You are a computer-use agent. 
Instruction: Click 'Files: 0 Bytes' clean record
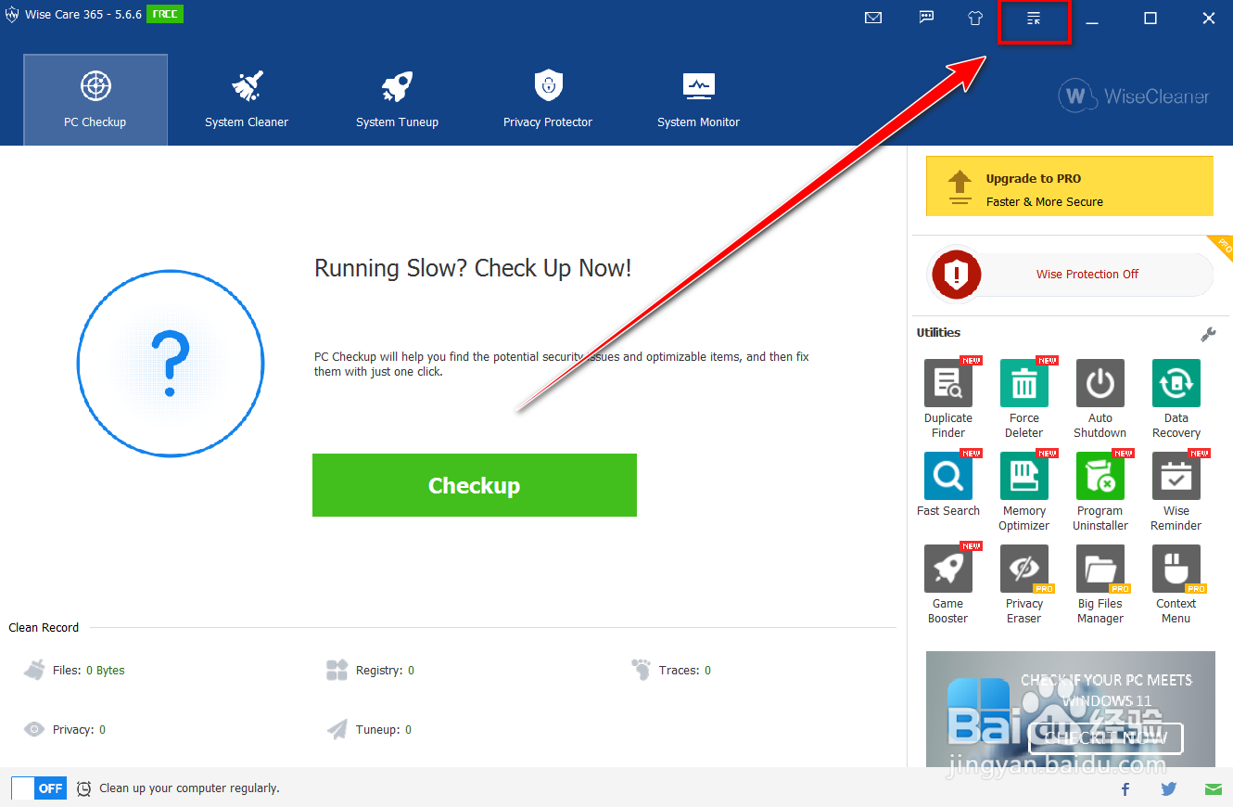[x=74, y=670]
